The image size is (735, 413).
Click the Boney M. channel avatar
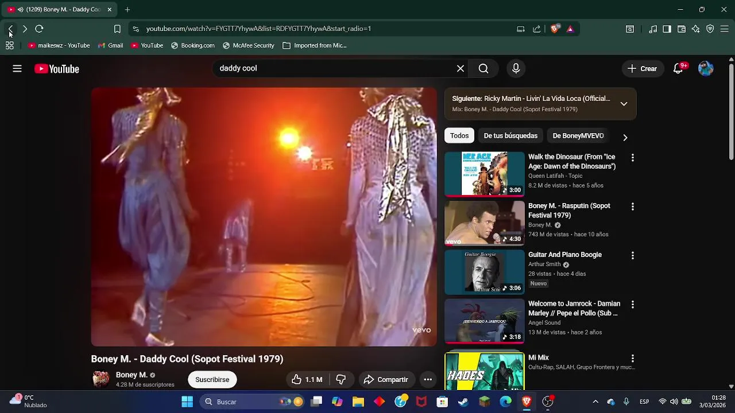[x=101, y=380]
